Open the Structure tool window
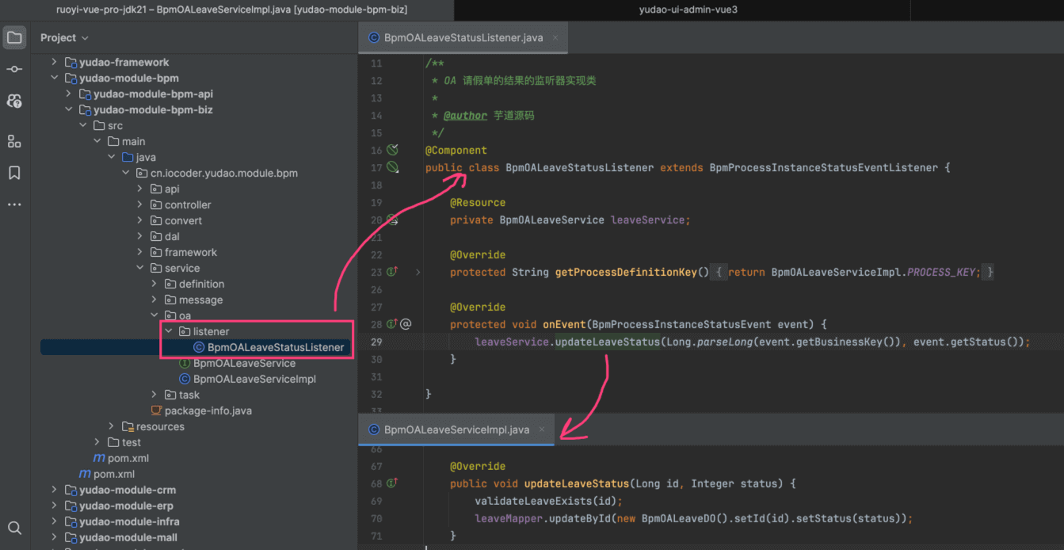Screen dimensions: 1064x550 (14, 141)
